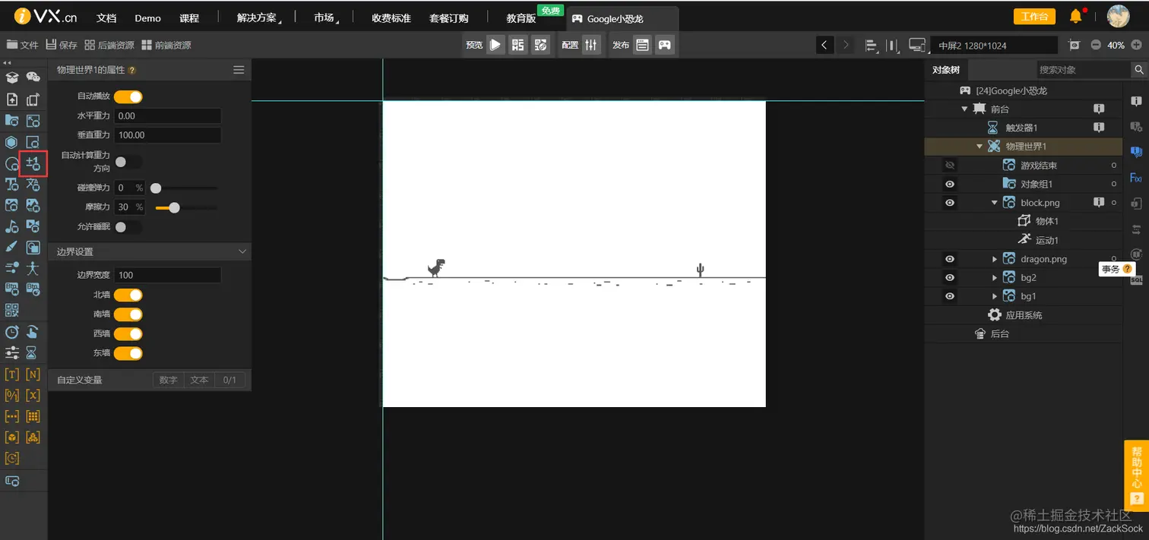Select the text variable [T] tool
This screenshot has height=540, width=1149.
tap(12, 374)
